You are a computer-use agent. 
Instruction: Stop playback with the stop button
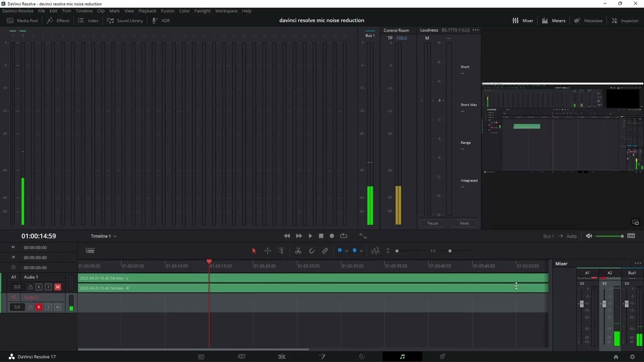pos(321,236)
